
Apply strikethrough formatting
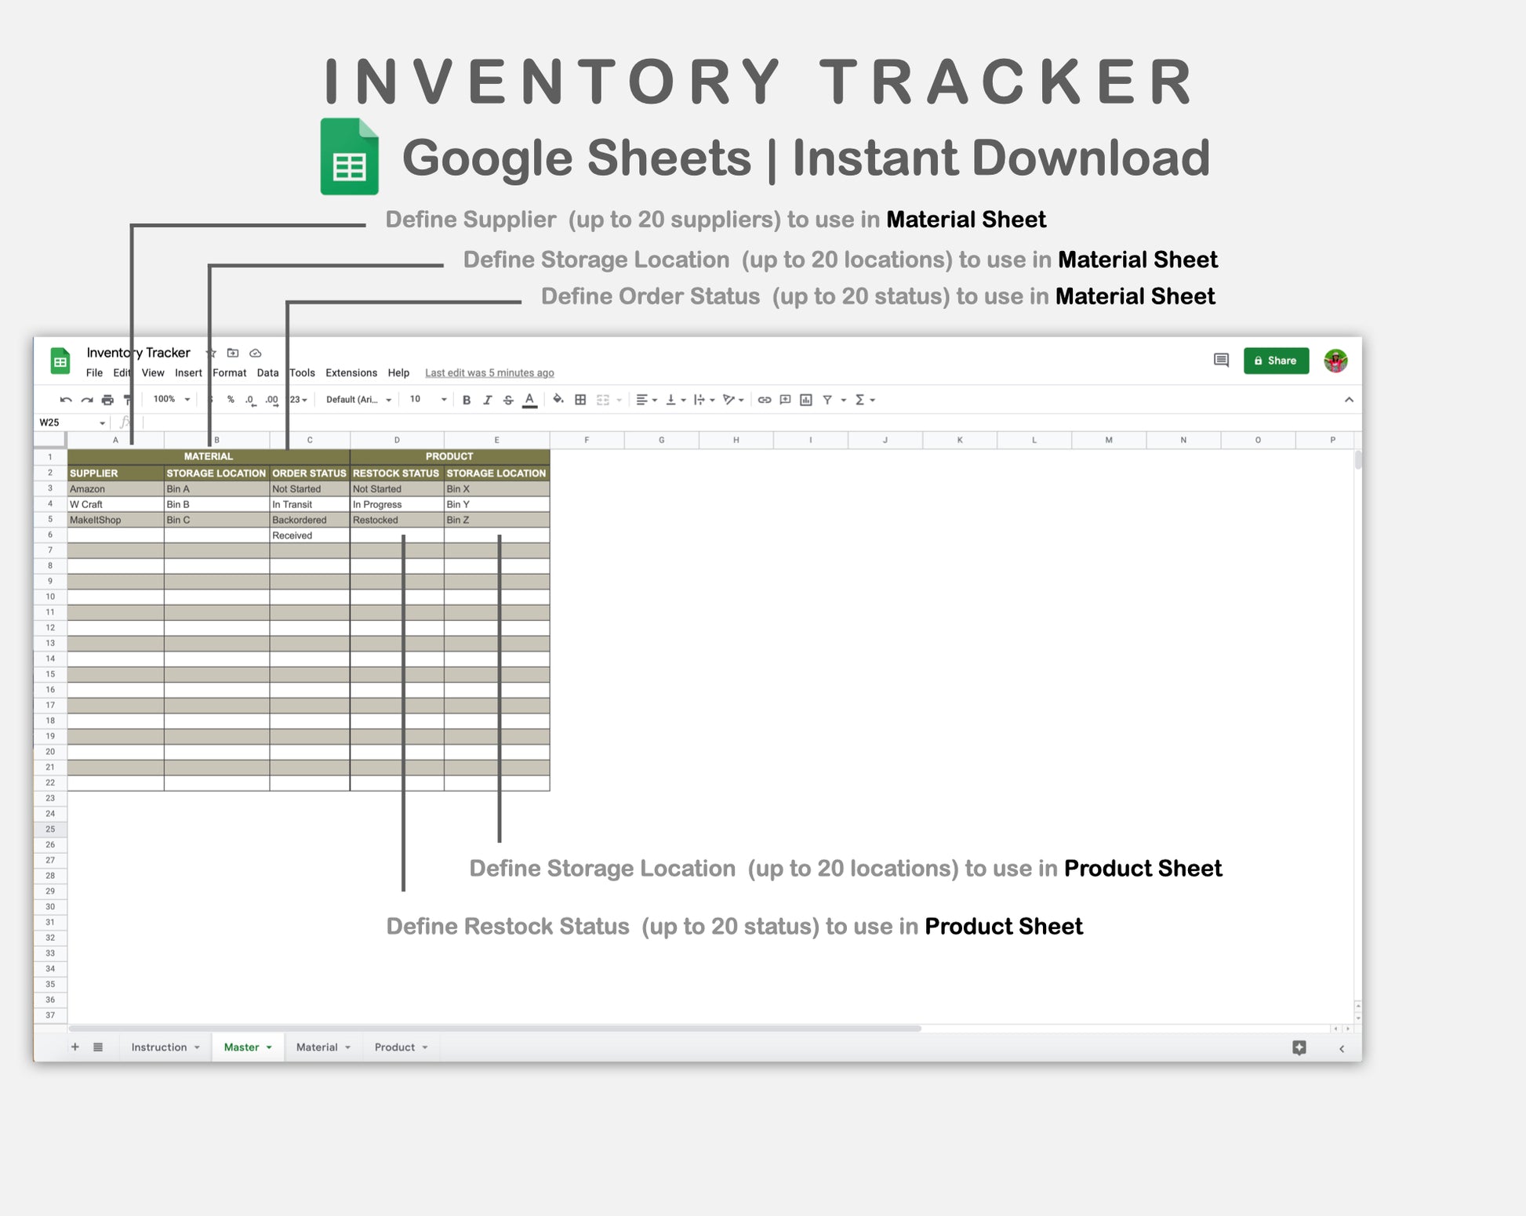pos(508,400)
